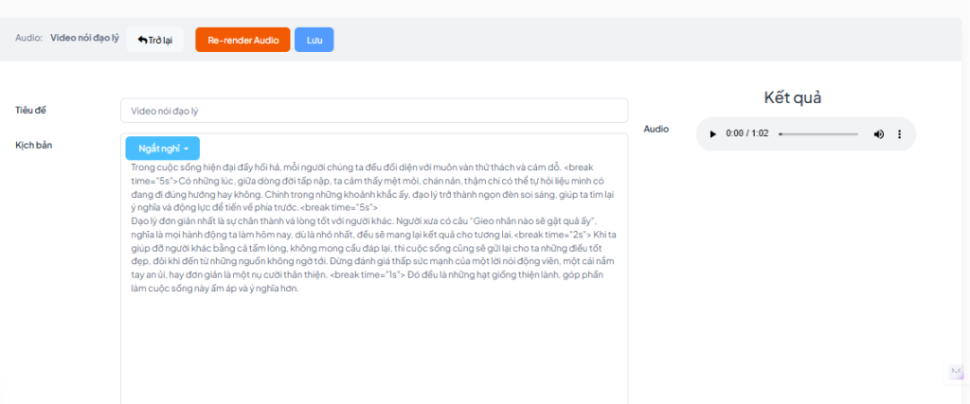Click the 0:00 / 1:02 time display
The height and width of the screenshot is (404, 970).
(747, 134)
